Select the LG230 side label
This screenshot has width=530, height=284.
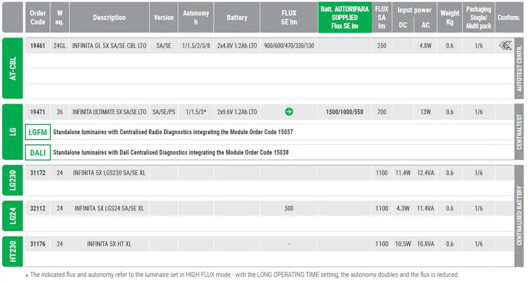(13, 180)
